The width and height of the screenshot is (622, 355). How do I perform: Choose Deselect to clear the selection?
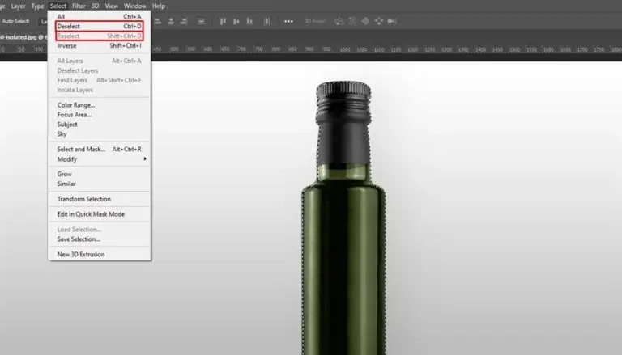99,26
